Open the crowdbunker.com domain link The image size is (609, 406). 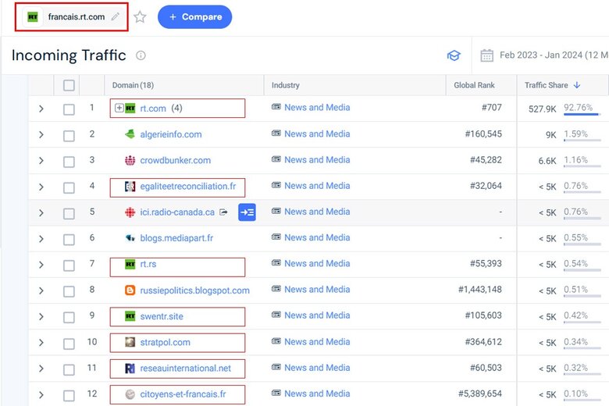[175, 160]
